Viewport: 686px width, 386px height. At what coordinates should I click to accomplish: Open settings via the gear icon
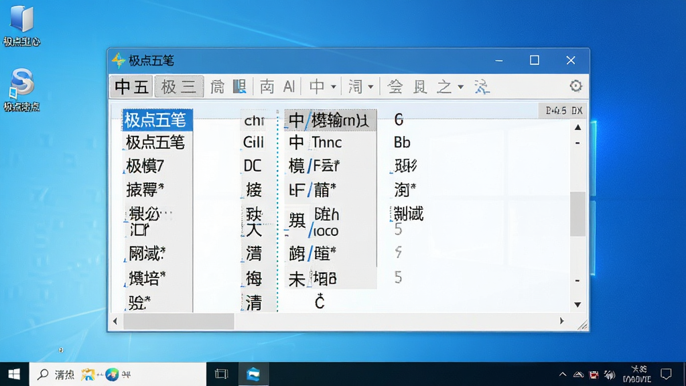point(575,86)
